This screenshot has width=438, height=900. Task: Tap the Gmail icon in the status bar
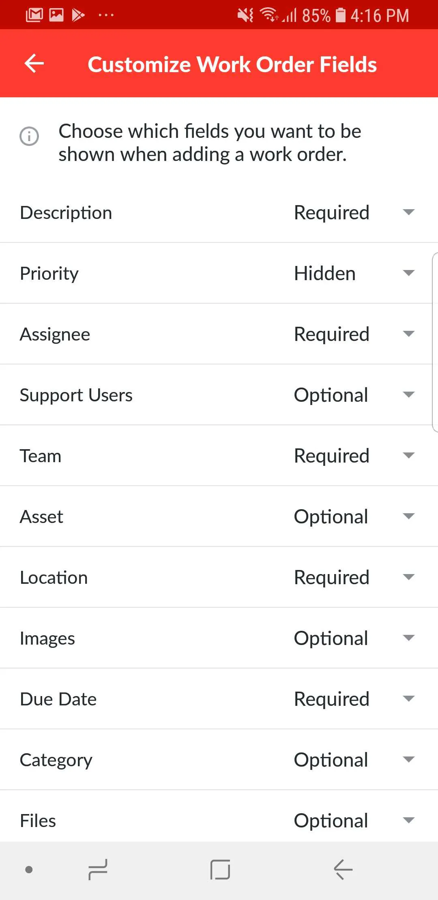click(35, 15)
